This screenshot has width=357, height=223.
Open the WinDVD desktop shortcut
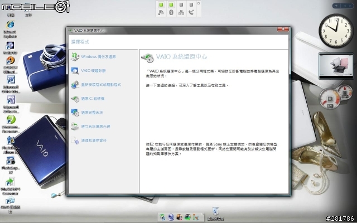(x=10, y=48)
